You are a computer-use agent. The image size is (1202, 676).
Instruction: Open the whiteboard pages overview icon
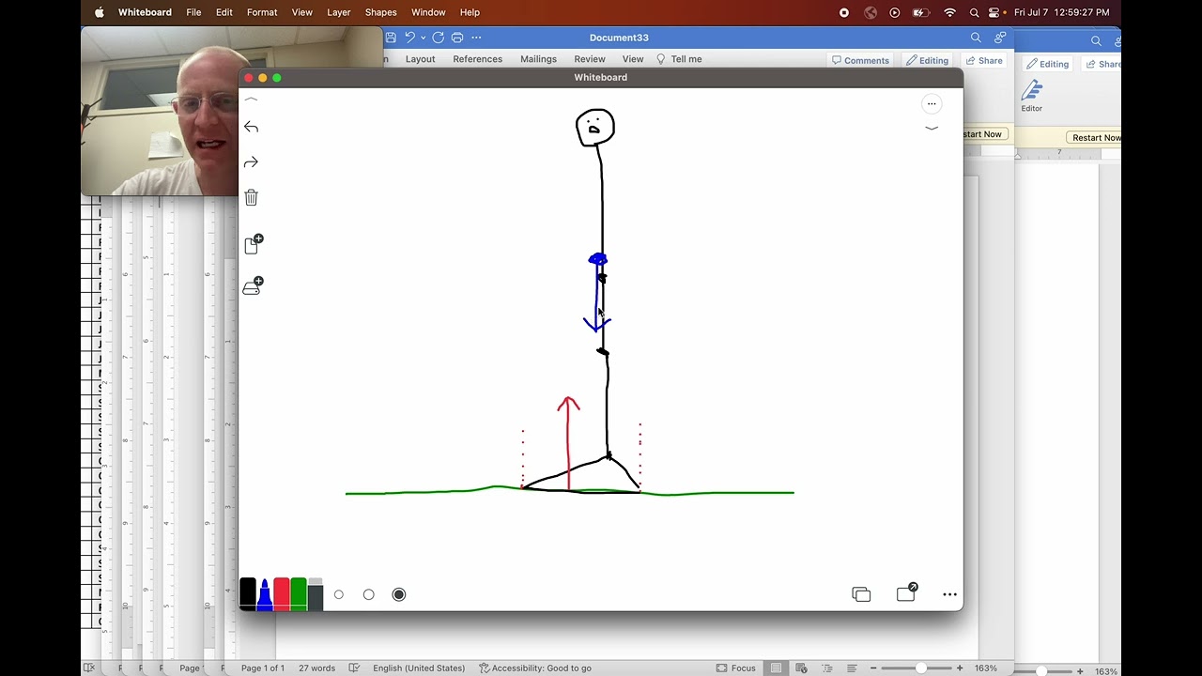point(861,594)
